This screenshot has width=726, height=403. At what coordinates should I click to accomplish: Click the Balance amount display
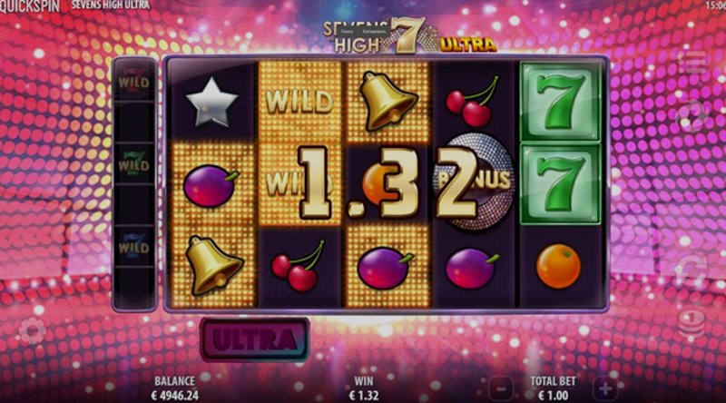pyautogui.click(x=174, y=395)
